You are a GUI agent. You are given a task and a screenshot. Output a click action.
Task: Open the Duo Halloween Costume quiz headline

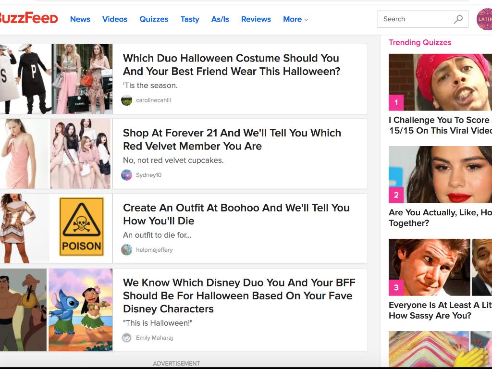click(x=231, y=65)
